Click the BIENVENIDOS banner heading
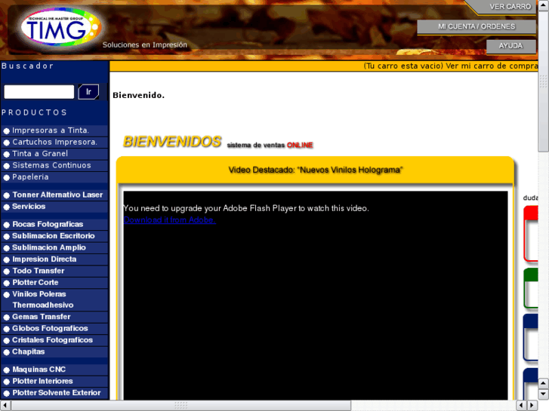 [x=172, y=142]
